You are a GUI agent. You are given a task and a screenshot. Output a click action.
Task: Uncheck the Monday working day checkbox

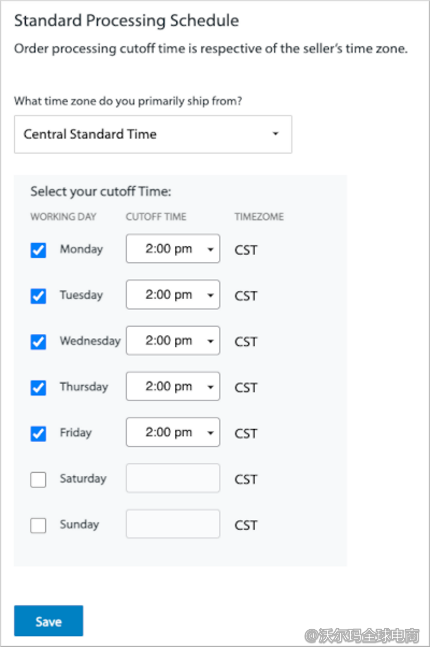[x=38, y=250]
